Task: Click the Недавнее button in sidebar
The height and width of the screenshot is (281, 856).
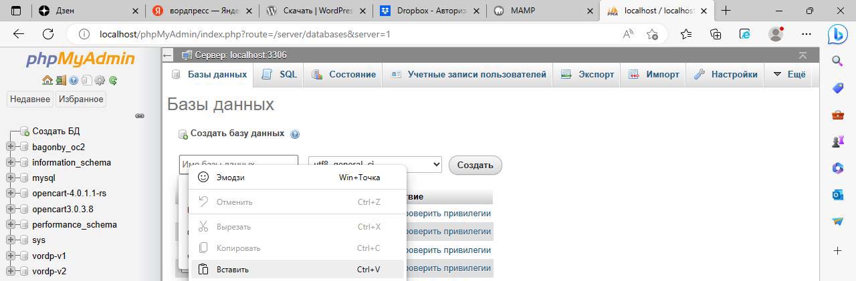Action: click(29, 99)
